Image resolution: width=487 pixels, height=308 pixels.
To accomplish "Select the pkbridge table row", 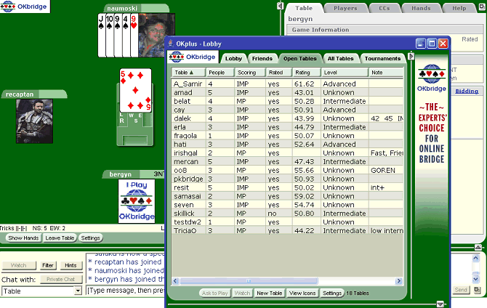I will coord(287,179).
